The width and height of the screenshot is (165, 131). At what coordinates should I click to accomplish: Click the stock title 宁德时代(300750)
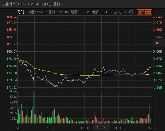coord(16,4)
